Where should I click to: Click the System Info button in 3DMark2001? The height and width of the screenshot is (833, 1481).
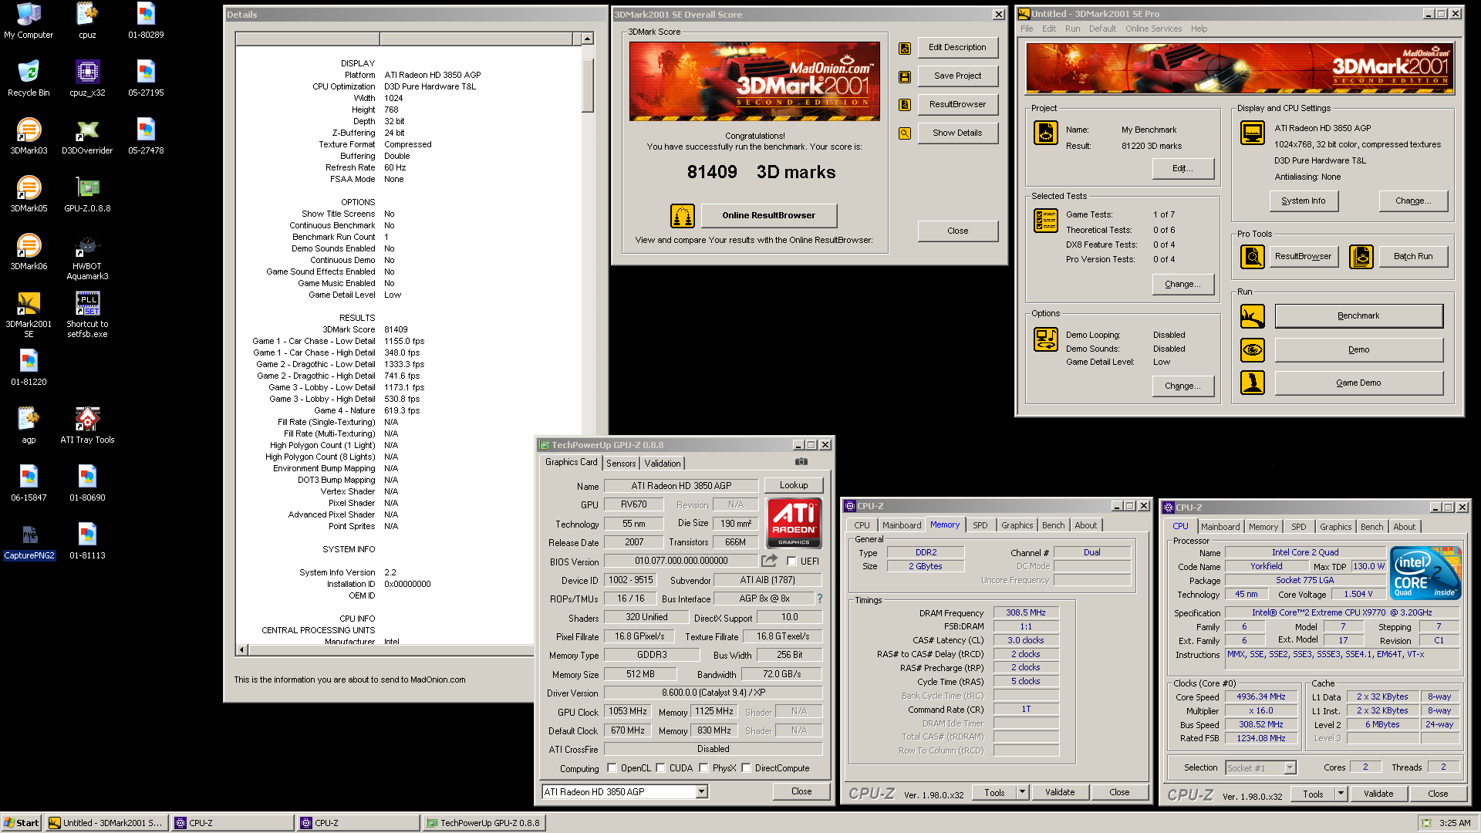tap(1304, 201)
